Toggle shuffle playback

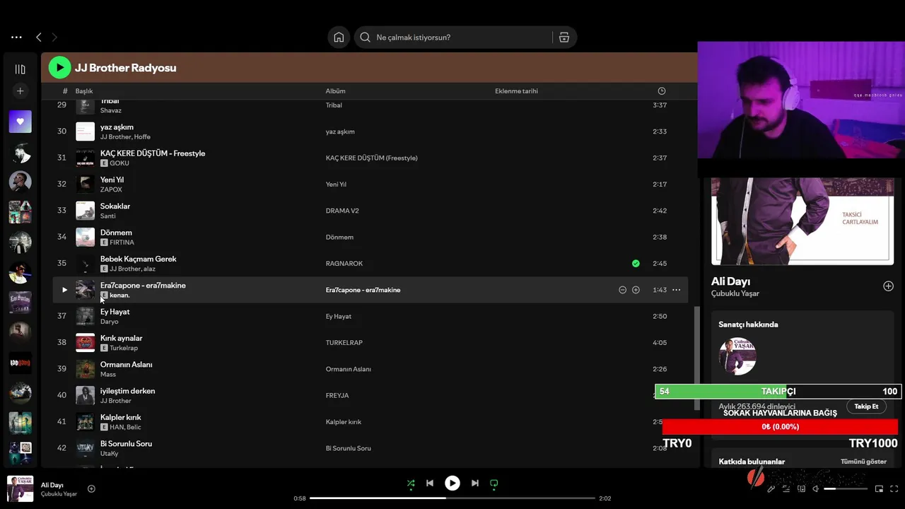point(411,484)
